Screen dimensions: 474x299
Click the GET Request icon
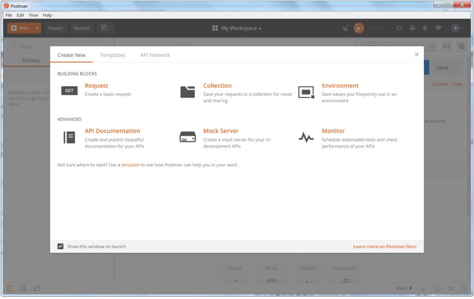pyautogui.click(x=69, y=90)
